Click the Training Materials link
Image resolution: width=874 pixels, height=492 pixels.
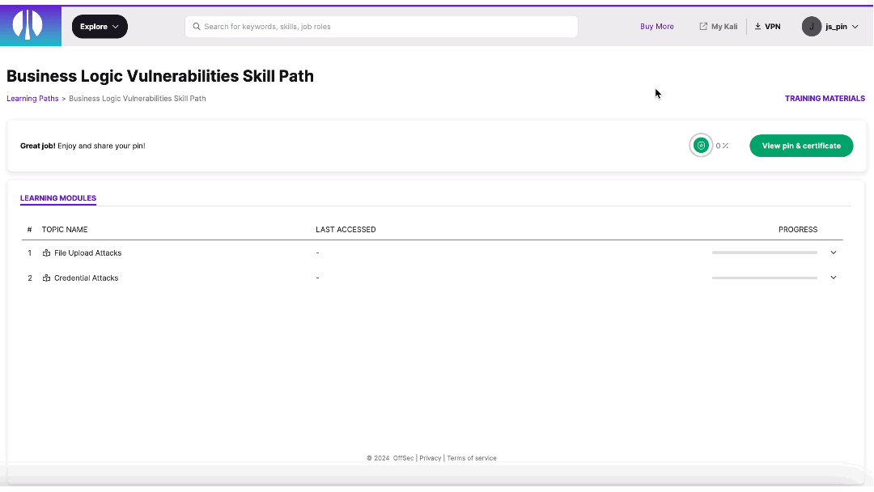[825, 98]
